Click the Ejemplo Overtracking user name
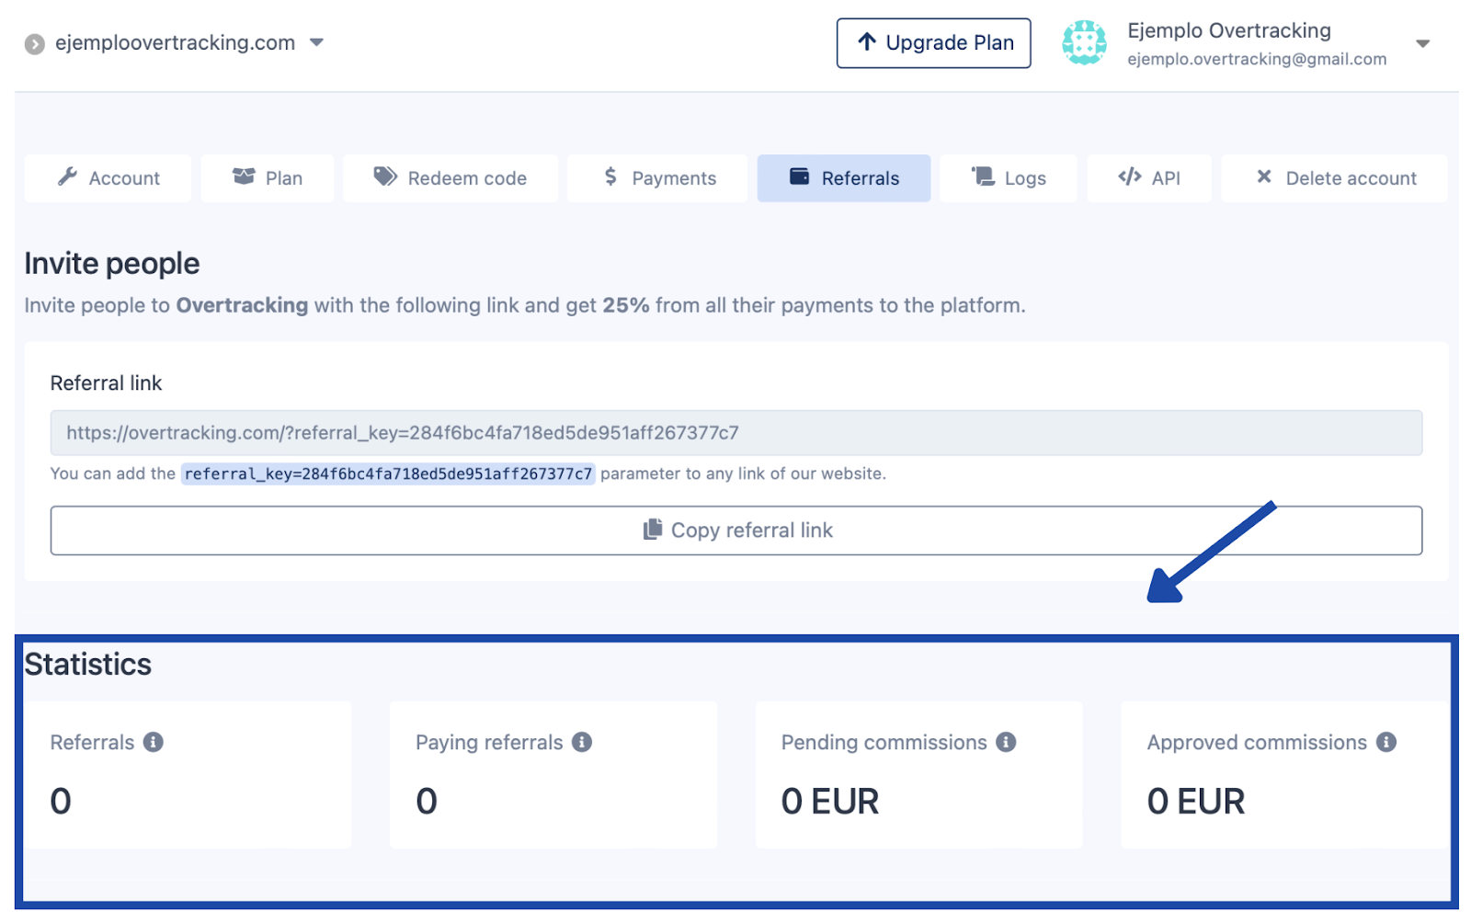The height and width of the screenshot is (924, 1471). pyautogui.click(x=1229, y=30)
